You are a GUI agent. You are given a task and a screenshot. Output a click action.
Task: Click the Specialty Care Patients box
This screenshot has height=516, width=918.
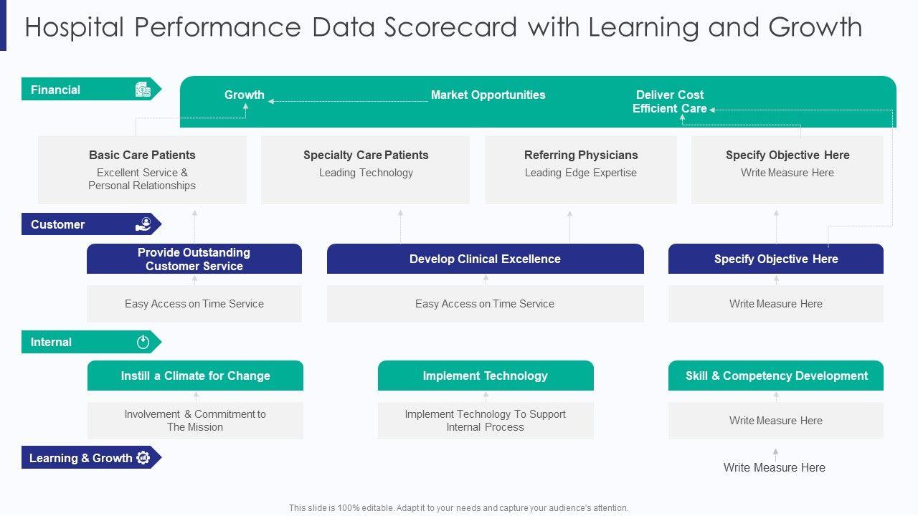click(x=366, y=170)
